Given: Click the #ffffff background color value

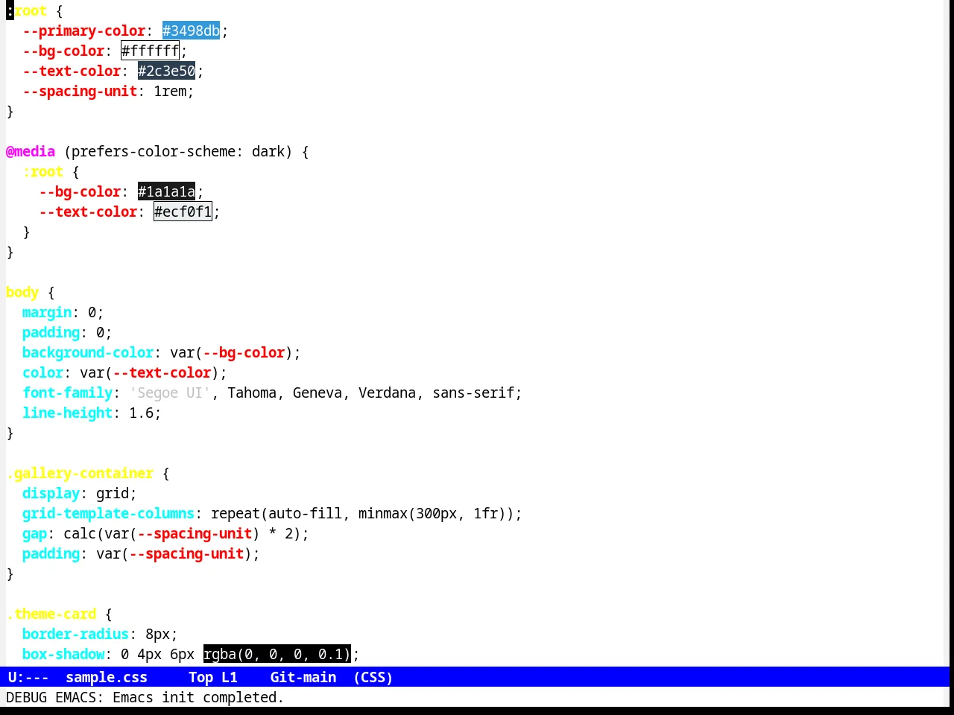Looking at the screenshot, I should coord(150,51).
